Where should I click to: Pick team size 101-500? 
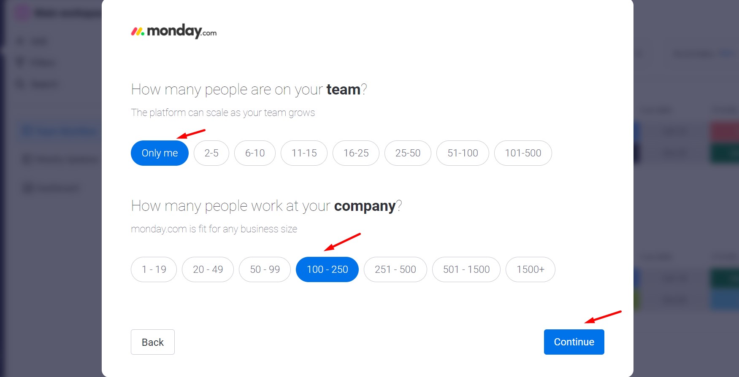[523, 153]
